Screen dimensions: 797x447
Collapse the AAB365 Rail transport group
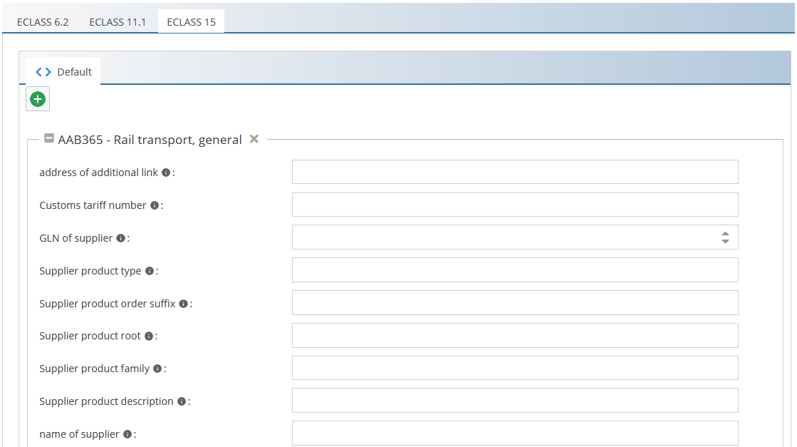(x=49, y=139)
